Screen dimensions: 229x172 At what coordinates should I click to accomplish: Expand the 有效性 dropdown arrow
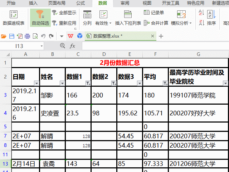[110, 23]
